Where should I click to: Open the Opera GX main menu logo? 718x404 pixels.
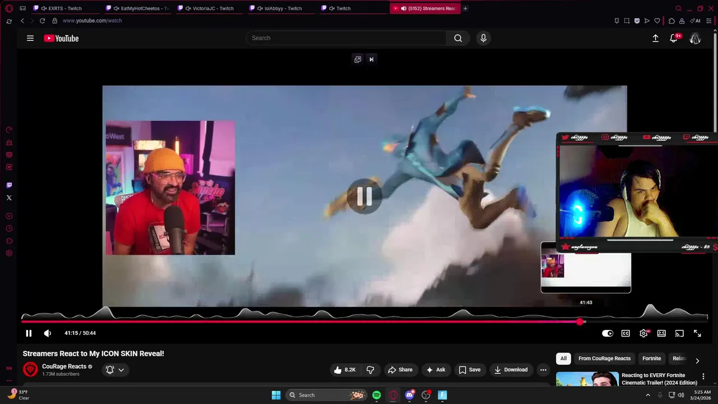click(x=9, y=8)
